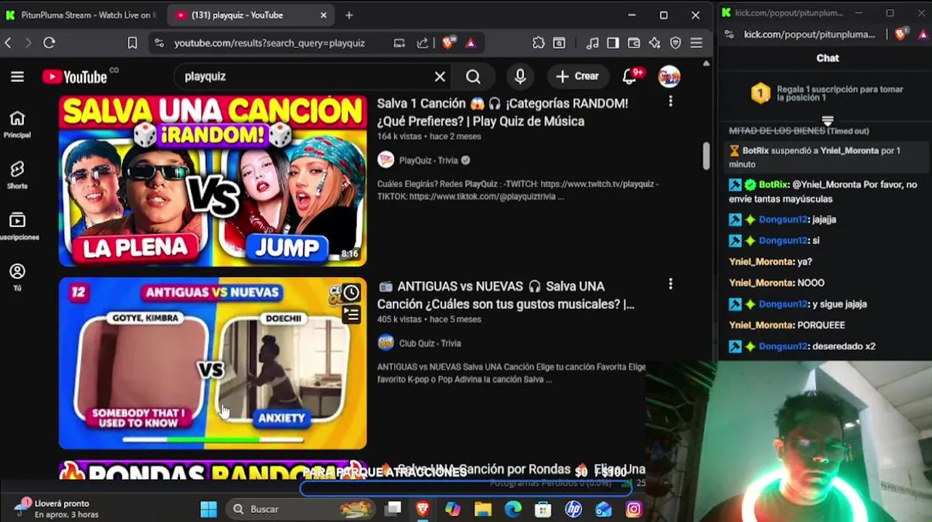Open browser extensions puzzle icon

coord(539,43)
